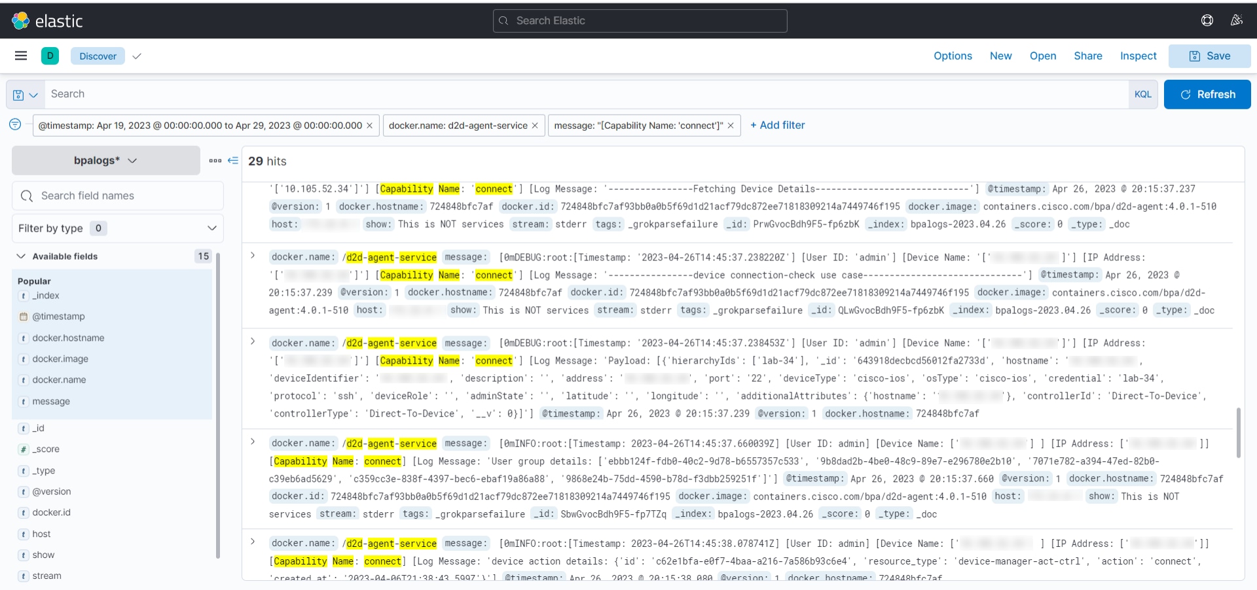Toggle the main navigation hamburger menu
1257x590 pixels.
click(21, 56)
